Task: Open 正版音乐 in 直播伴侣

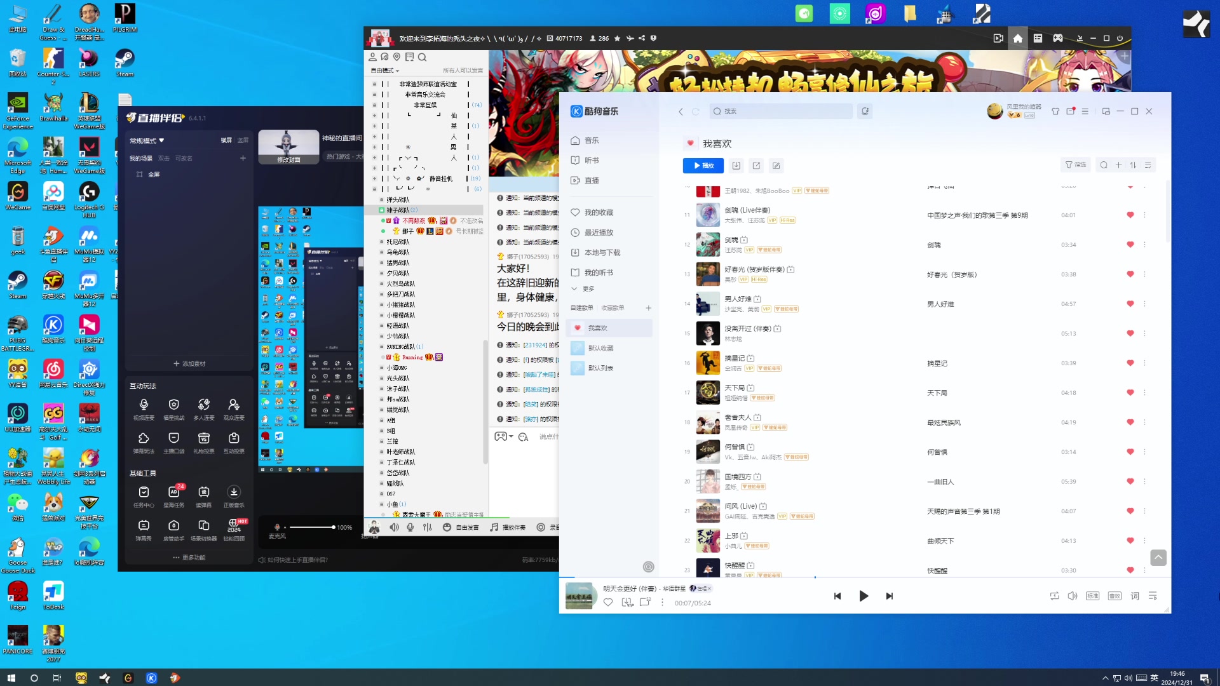Action: click(x=234, y=497)
